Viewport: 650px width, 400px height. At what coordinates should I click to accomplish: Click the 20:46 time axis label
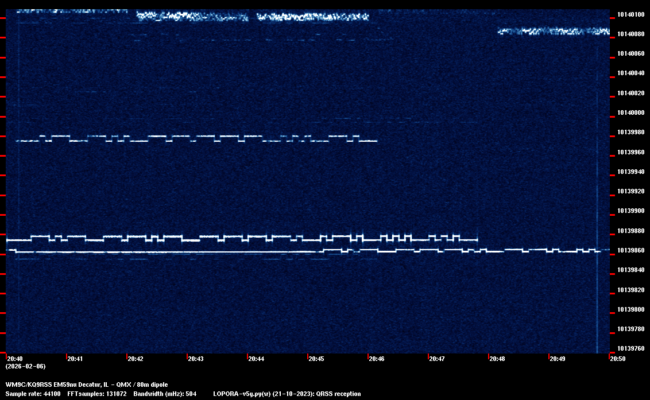click(x=377, y=359)
